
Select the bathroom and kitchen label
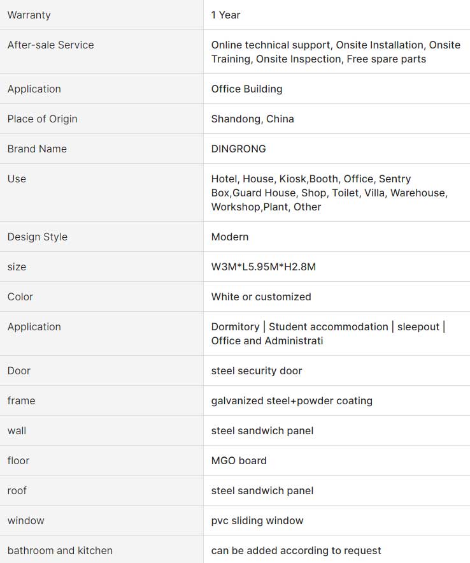[60, 550]
